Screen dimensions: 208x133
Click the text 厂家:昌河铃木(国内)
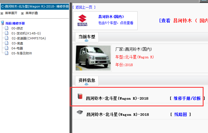133,49
